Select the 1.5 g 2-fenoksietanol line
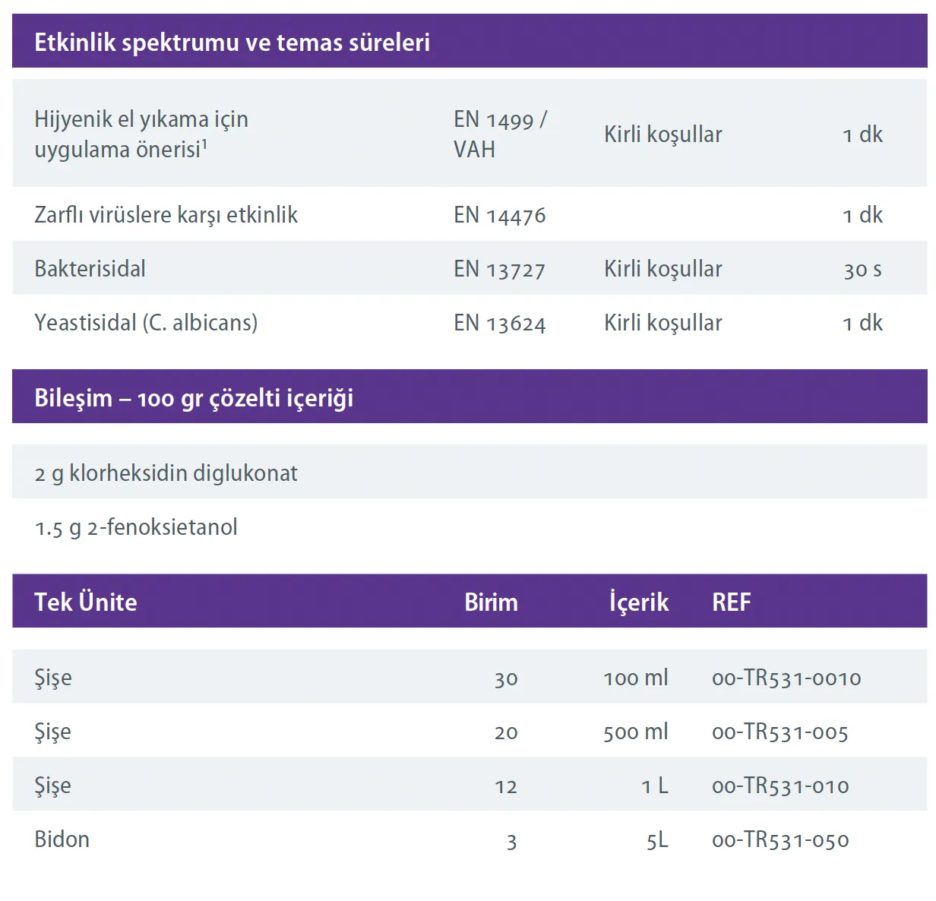Viewport: 936px width, 901px height. (x=136, y=527)
